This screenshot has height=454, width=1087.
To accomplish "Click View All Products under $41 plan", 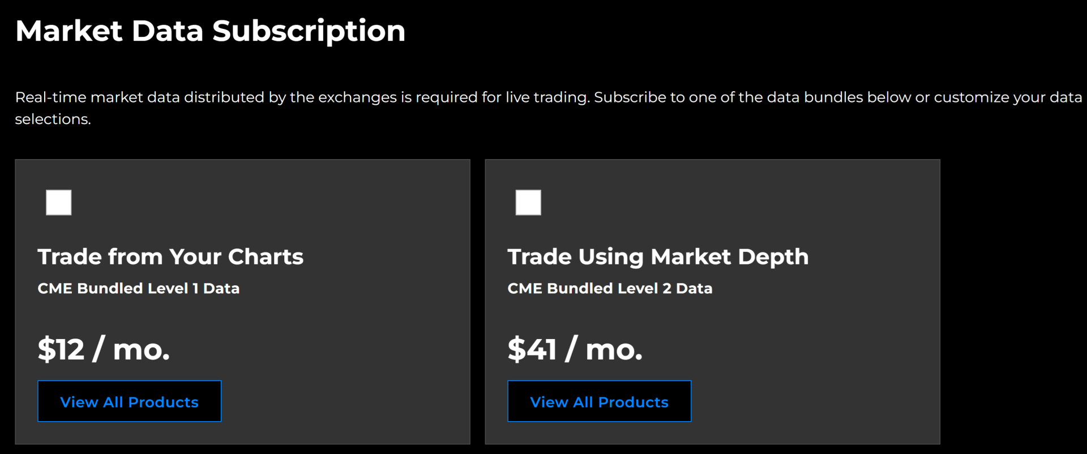I will click(x=599, y=401).
